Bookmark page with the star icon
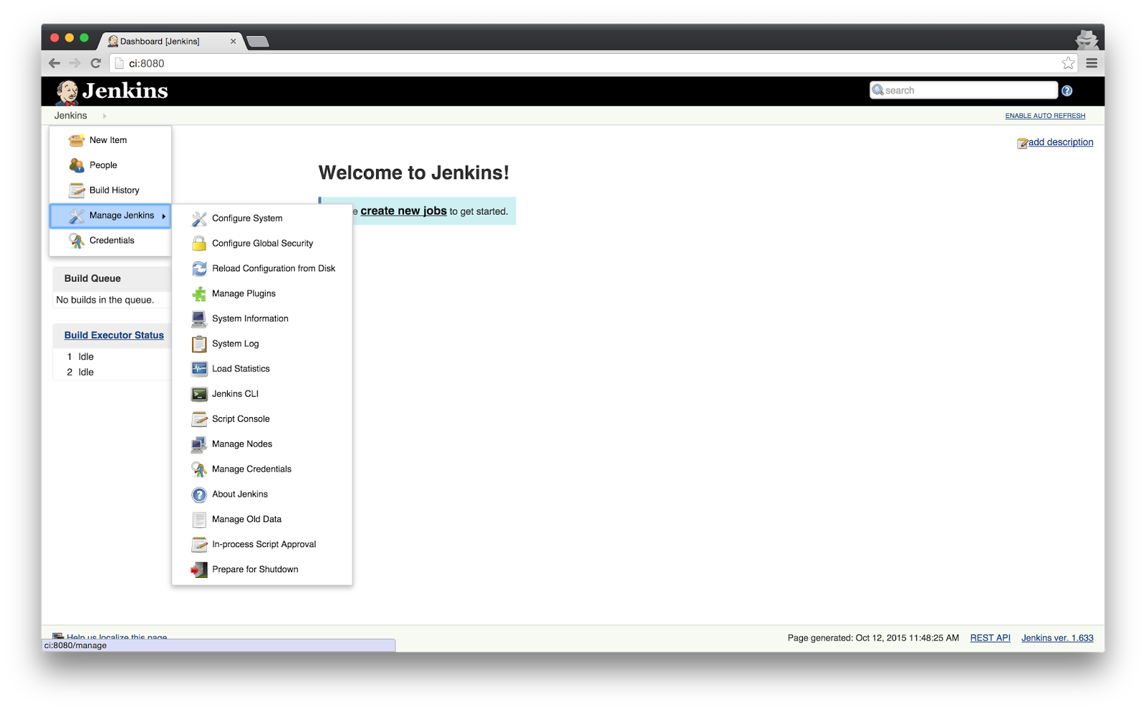The height and width of the screenshot is (711, 1146). tap(1068, 63)
